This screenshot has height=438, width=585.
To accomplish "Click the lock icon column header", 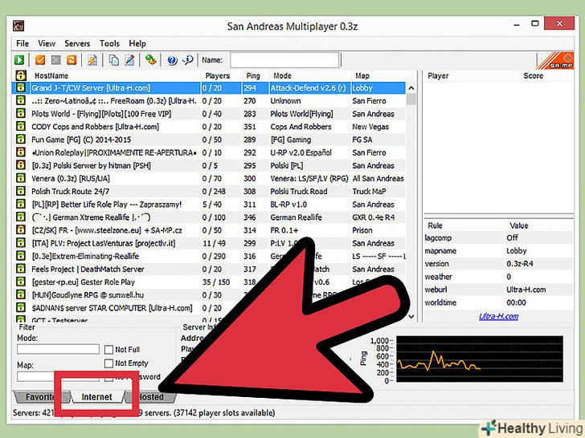I will point(21,75).
